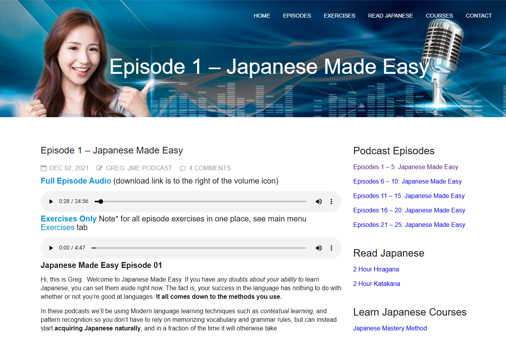Open the HOME menu item

(x=262, y=16)
